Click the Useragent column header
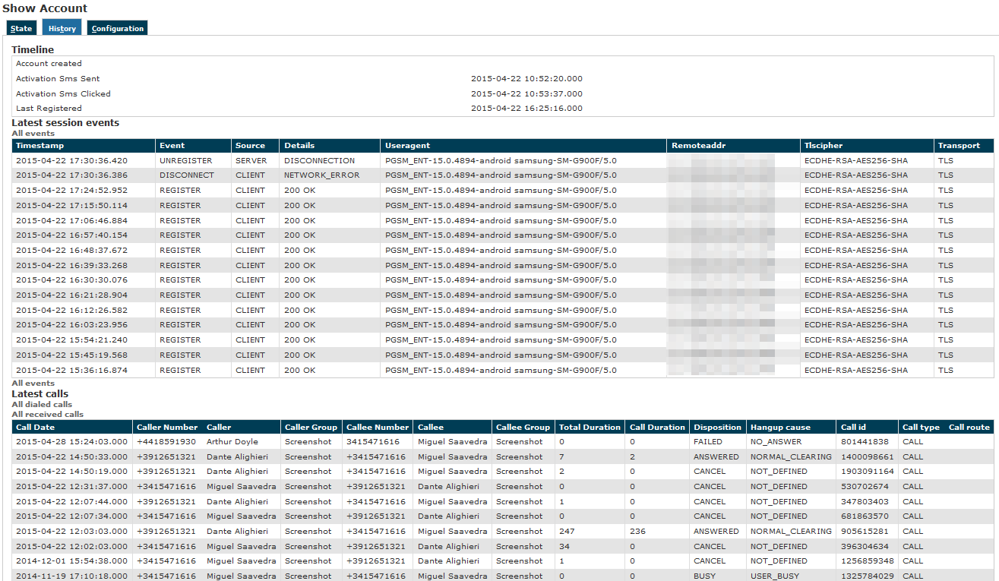Viewport: 999px width, 581px height. 407,146
